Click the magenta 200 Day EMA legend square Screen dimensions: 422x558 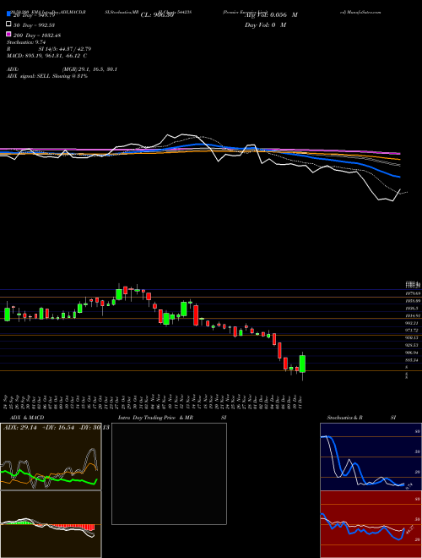[8, 34]
